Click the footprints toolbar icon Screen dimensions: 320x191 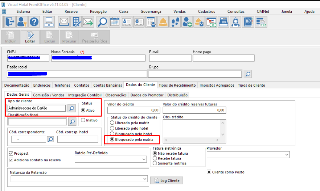(175, 22)
